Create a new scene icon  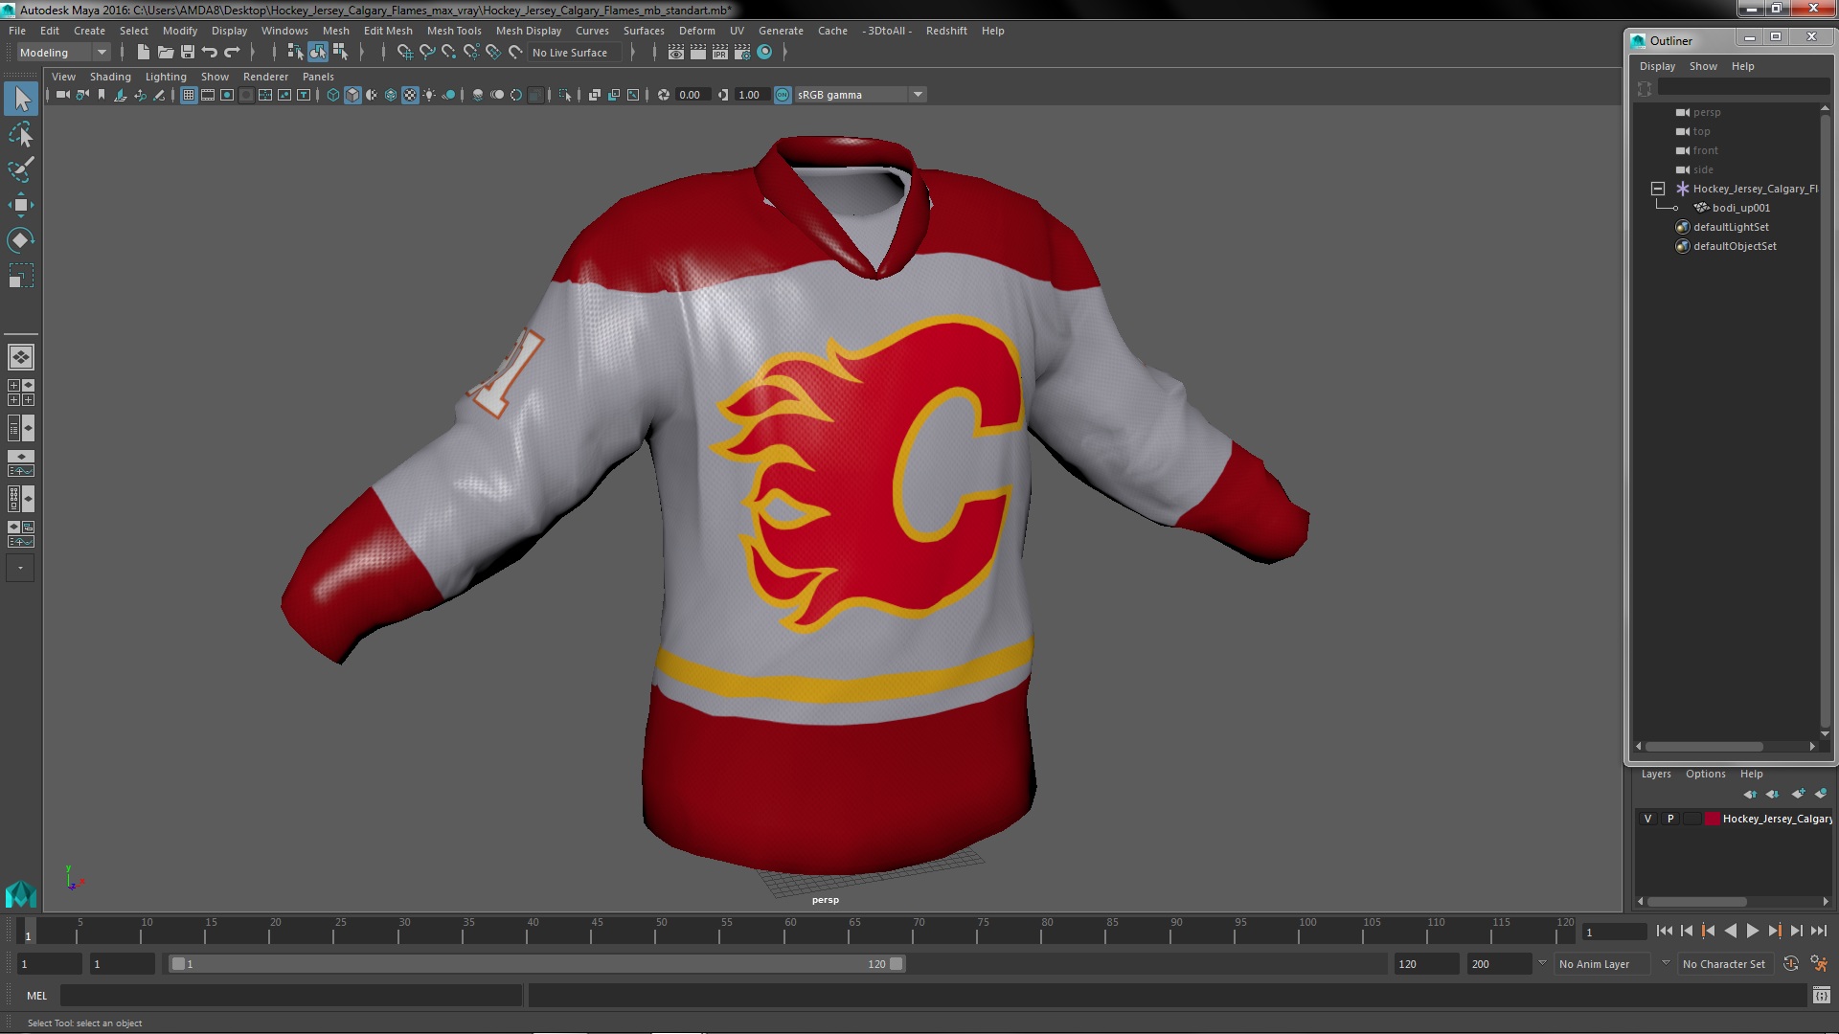144,53
